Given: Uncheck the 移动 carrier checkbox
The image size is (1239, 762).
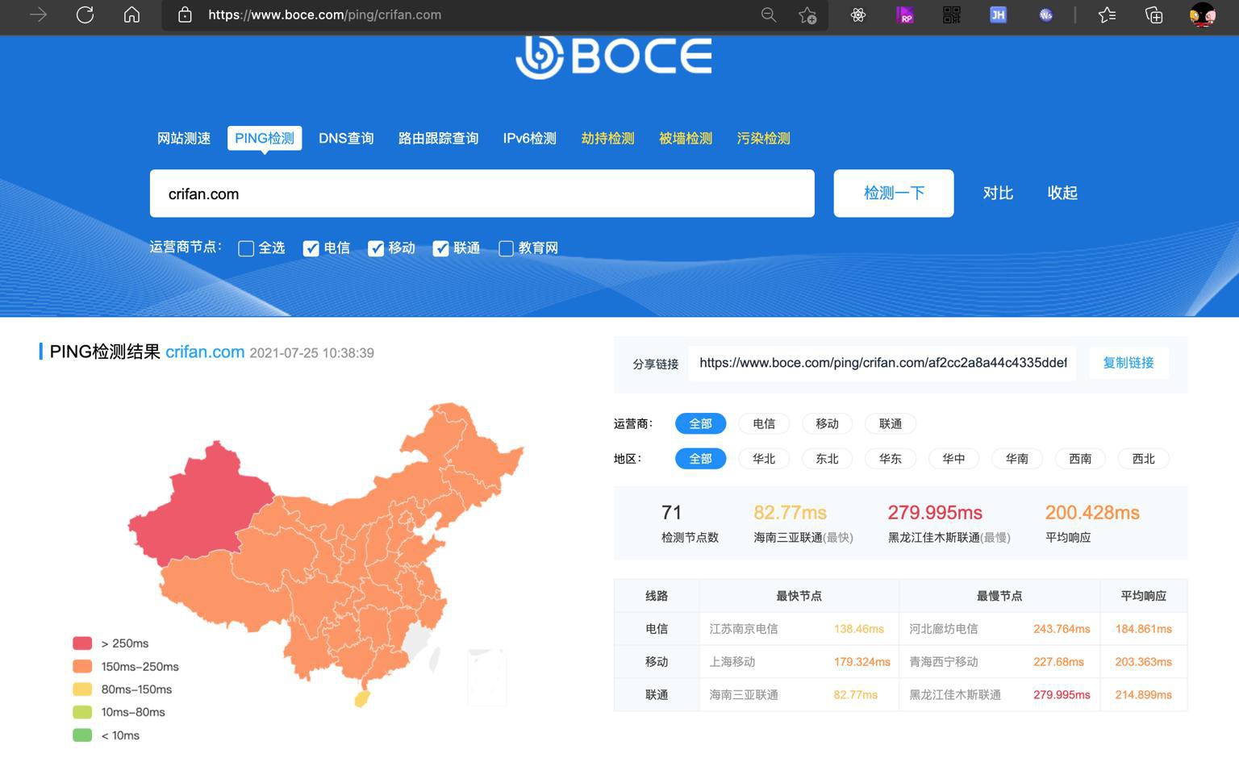Looking at the screenshot, I should coord(376,248).
